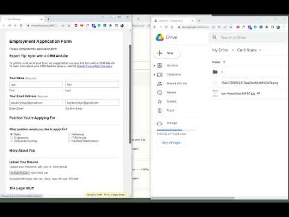Open the Gravity Forms Add-Ons page link
The image size is (289, 217).
[x=95, y=66]
